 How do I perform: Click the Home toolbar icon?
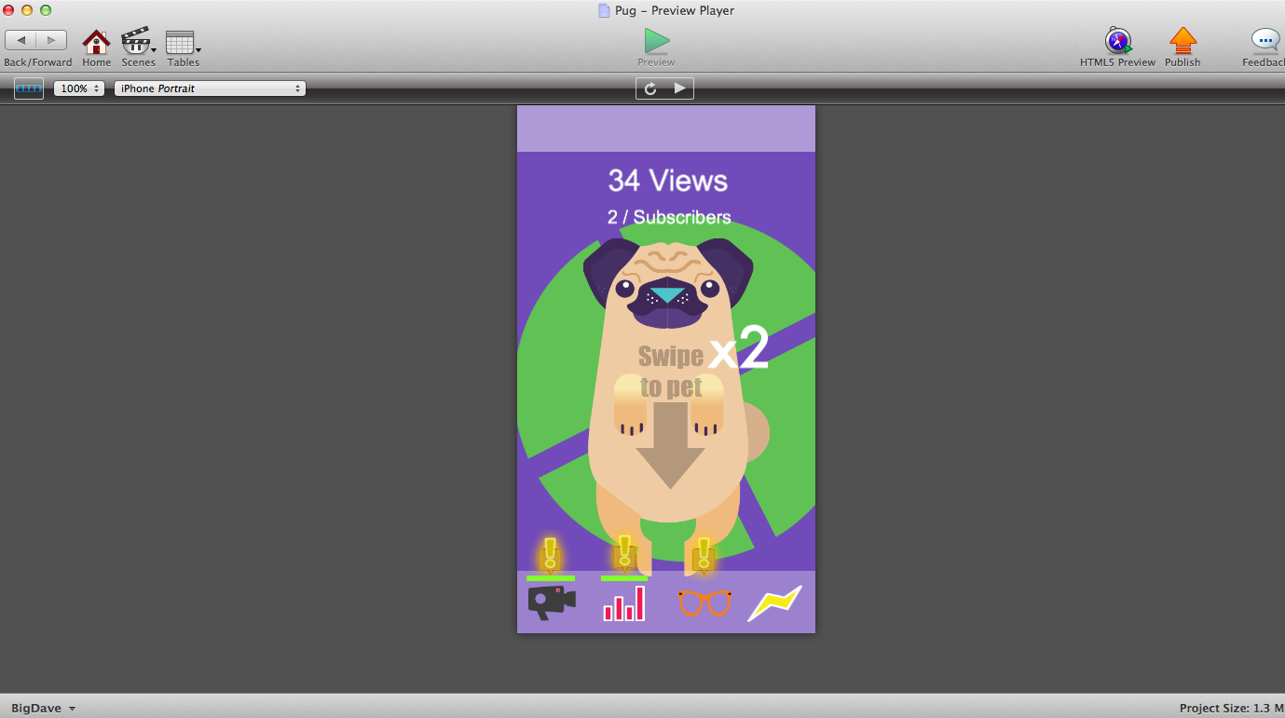(x=96, y=42)
